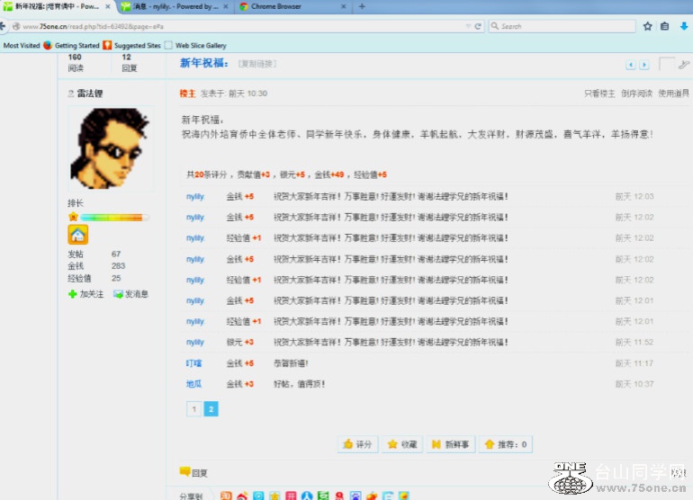The height and width of the screenshot is (500, 693).
Task: Select ratings page 2
Action: click(x=211, y=409)
